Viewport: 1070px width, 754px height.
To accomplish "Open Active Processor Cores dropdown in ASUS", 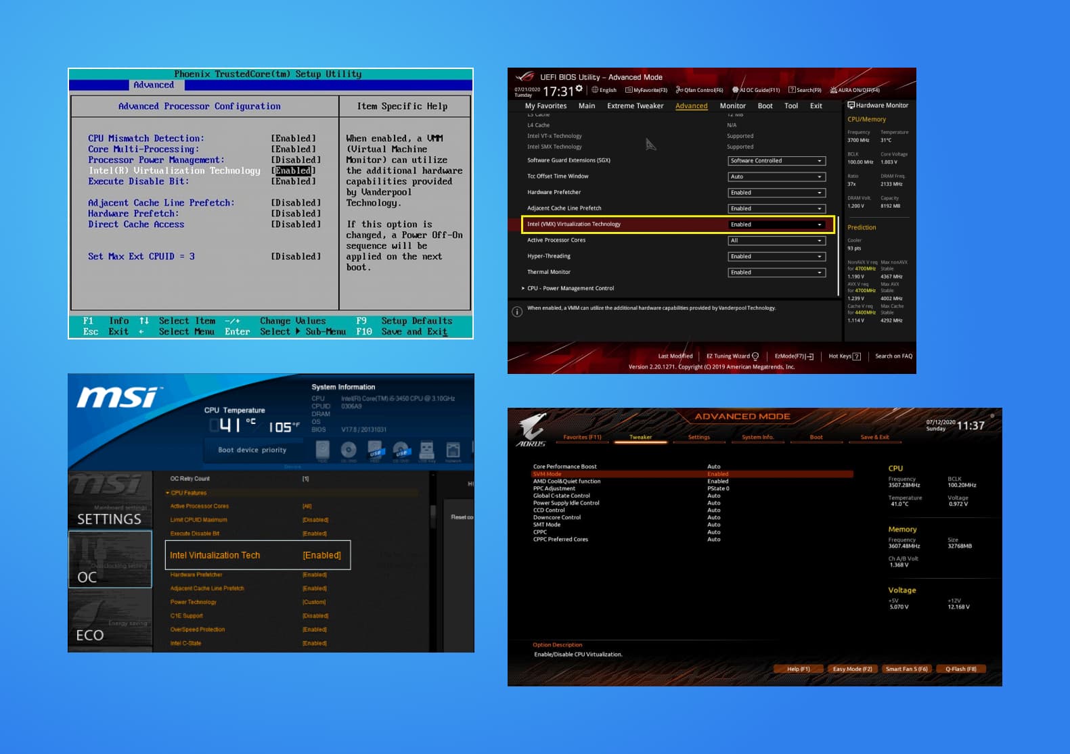I will tap(776, 241).
